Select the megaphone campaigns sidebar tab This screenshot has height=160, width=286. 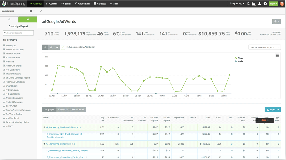click(27, 19)
